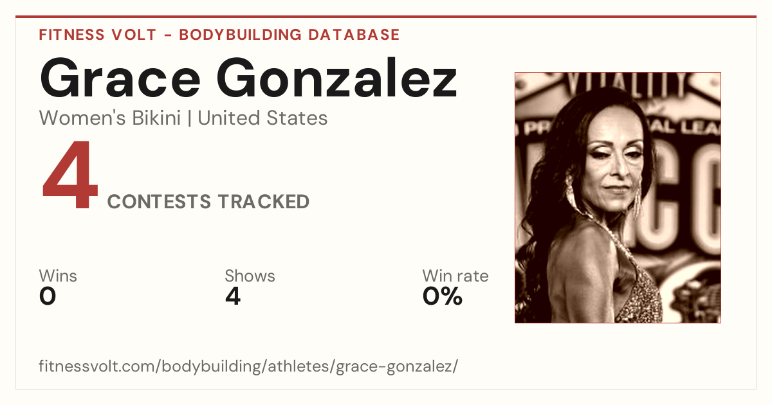Select the 0% win rate value

[443, 296]
